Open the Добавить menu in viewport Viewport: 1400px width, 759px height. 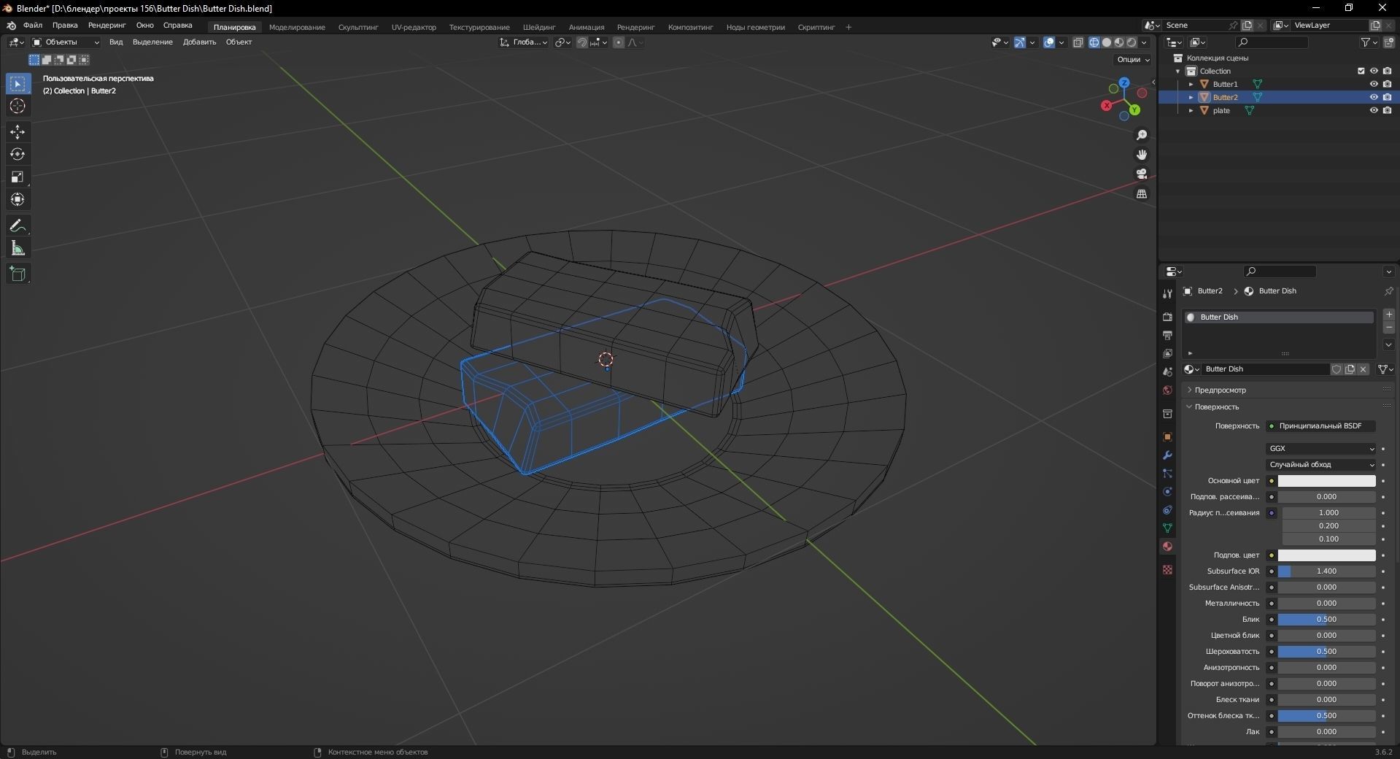[199, 42]
